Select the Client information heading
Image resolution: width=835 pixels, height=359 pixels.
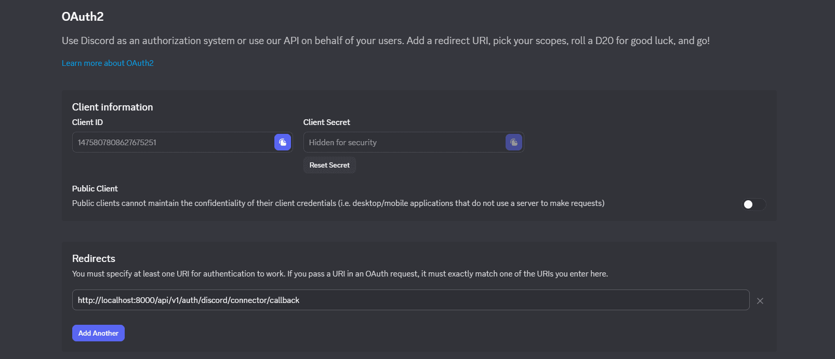113,107
